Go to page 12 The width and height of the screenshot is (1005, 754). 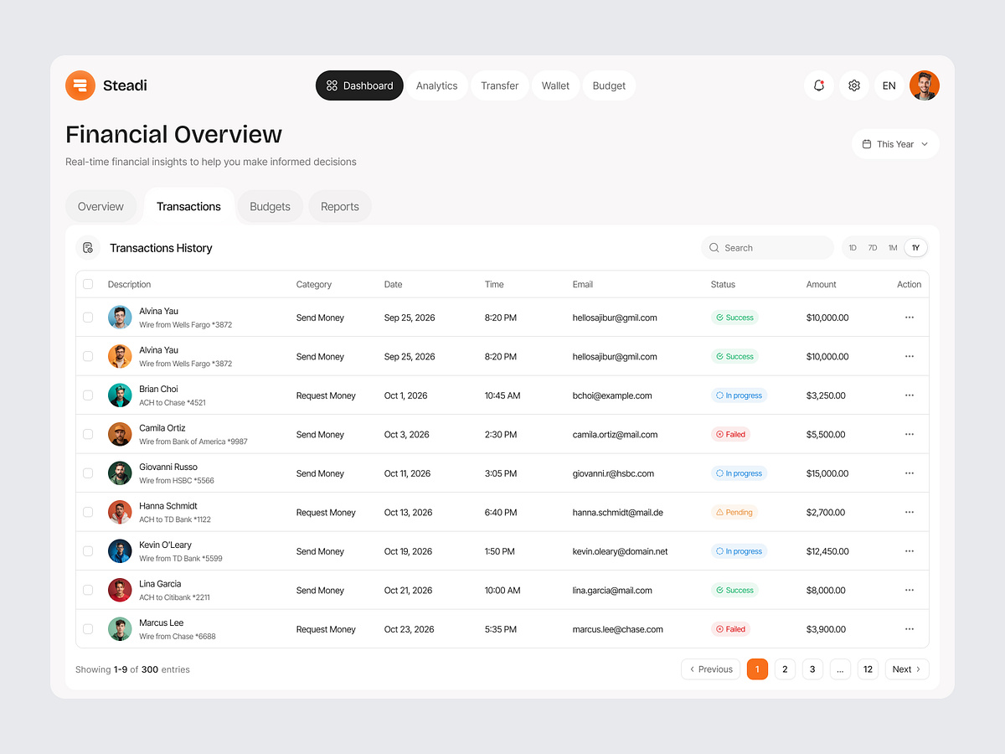pos(868,669)
